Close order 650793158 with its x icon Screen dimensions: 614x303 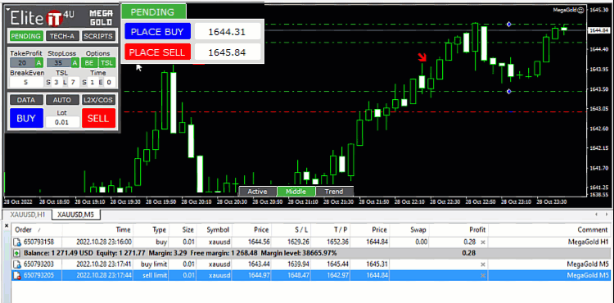click(x=483, y=242)
